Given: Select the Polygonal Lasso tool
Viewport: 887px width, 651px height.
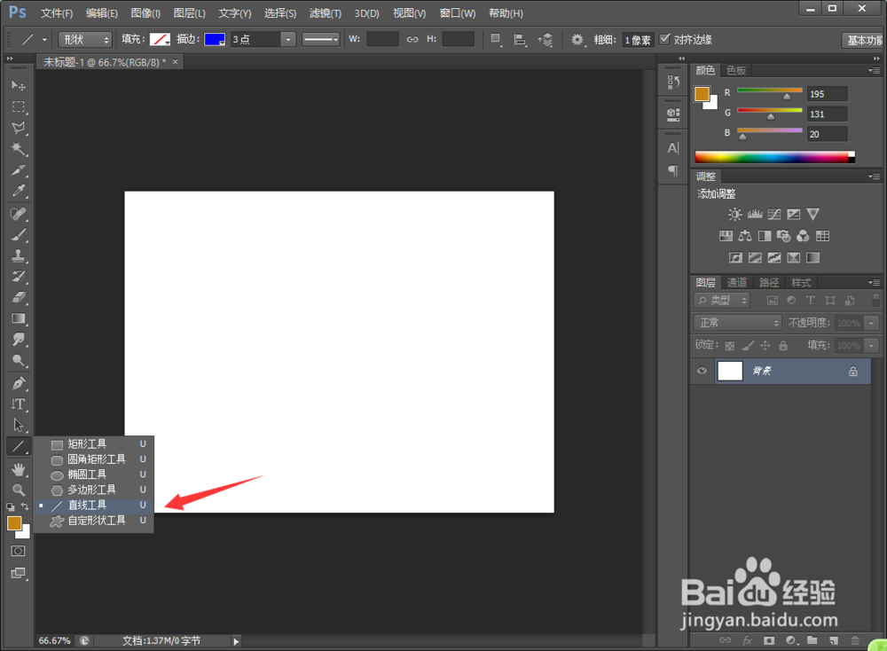Looking at the screenshot, I should pyautogui.click(x=18, y=128).
